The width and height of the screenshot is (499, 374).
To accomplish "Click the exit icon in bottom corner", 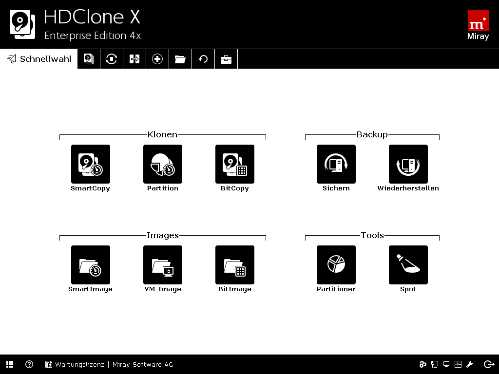I will click(x=489, y=364).
